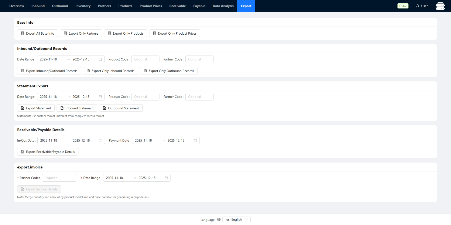Open the English language dropdown
This screenshot has height=225, width=451.
236,219
